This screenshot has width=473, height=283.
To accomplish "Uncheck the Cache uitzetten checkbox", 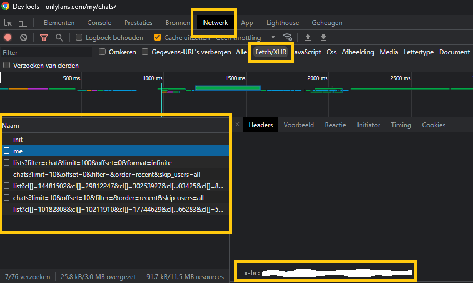I will pos(157,38).
